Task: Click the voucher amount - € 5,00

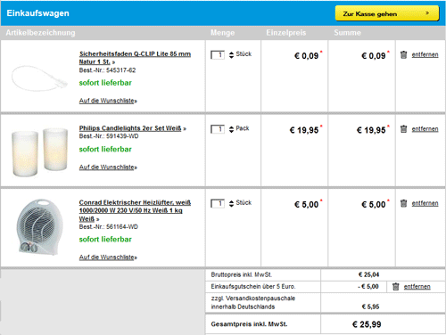Action: 368,287
